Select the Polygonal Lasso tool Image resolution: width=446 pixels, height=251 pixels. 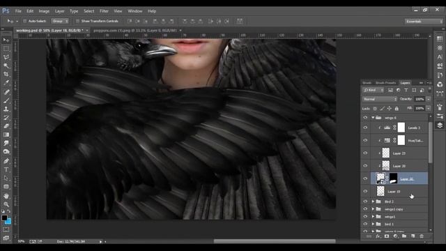(x=6, y=57)
